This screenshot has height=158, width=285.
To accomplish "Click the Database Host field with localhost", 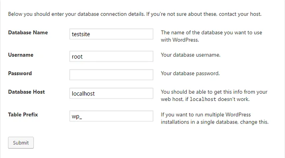I will 111,93.
